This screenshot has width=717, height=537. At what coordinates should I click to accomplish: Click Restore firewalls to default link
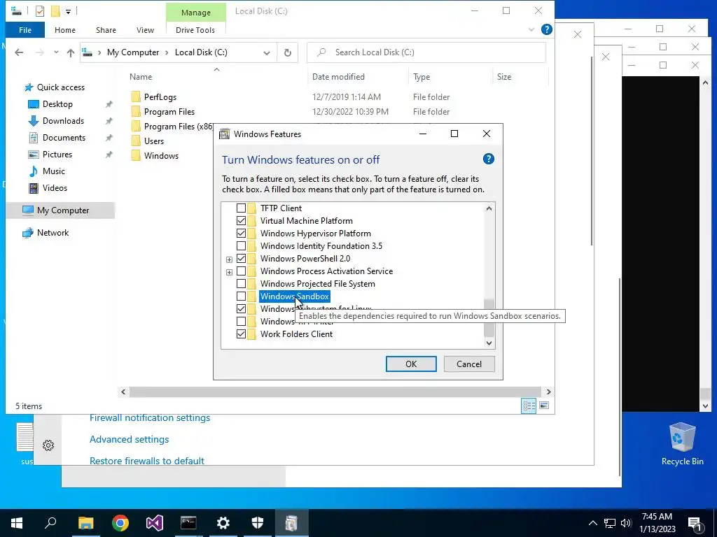pyautogui.click(x=147, y=461)
